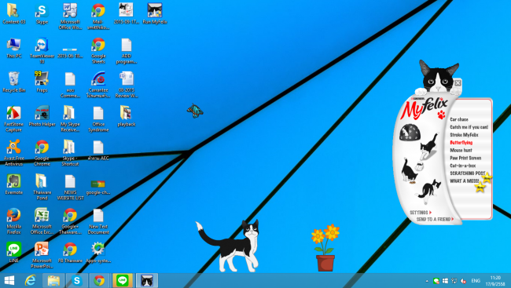Click the red paw print logo
The width and height of the screenshot is (511, 288).
[441, 115]
